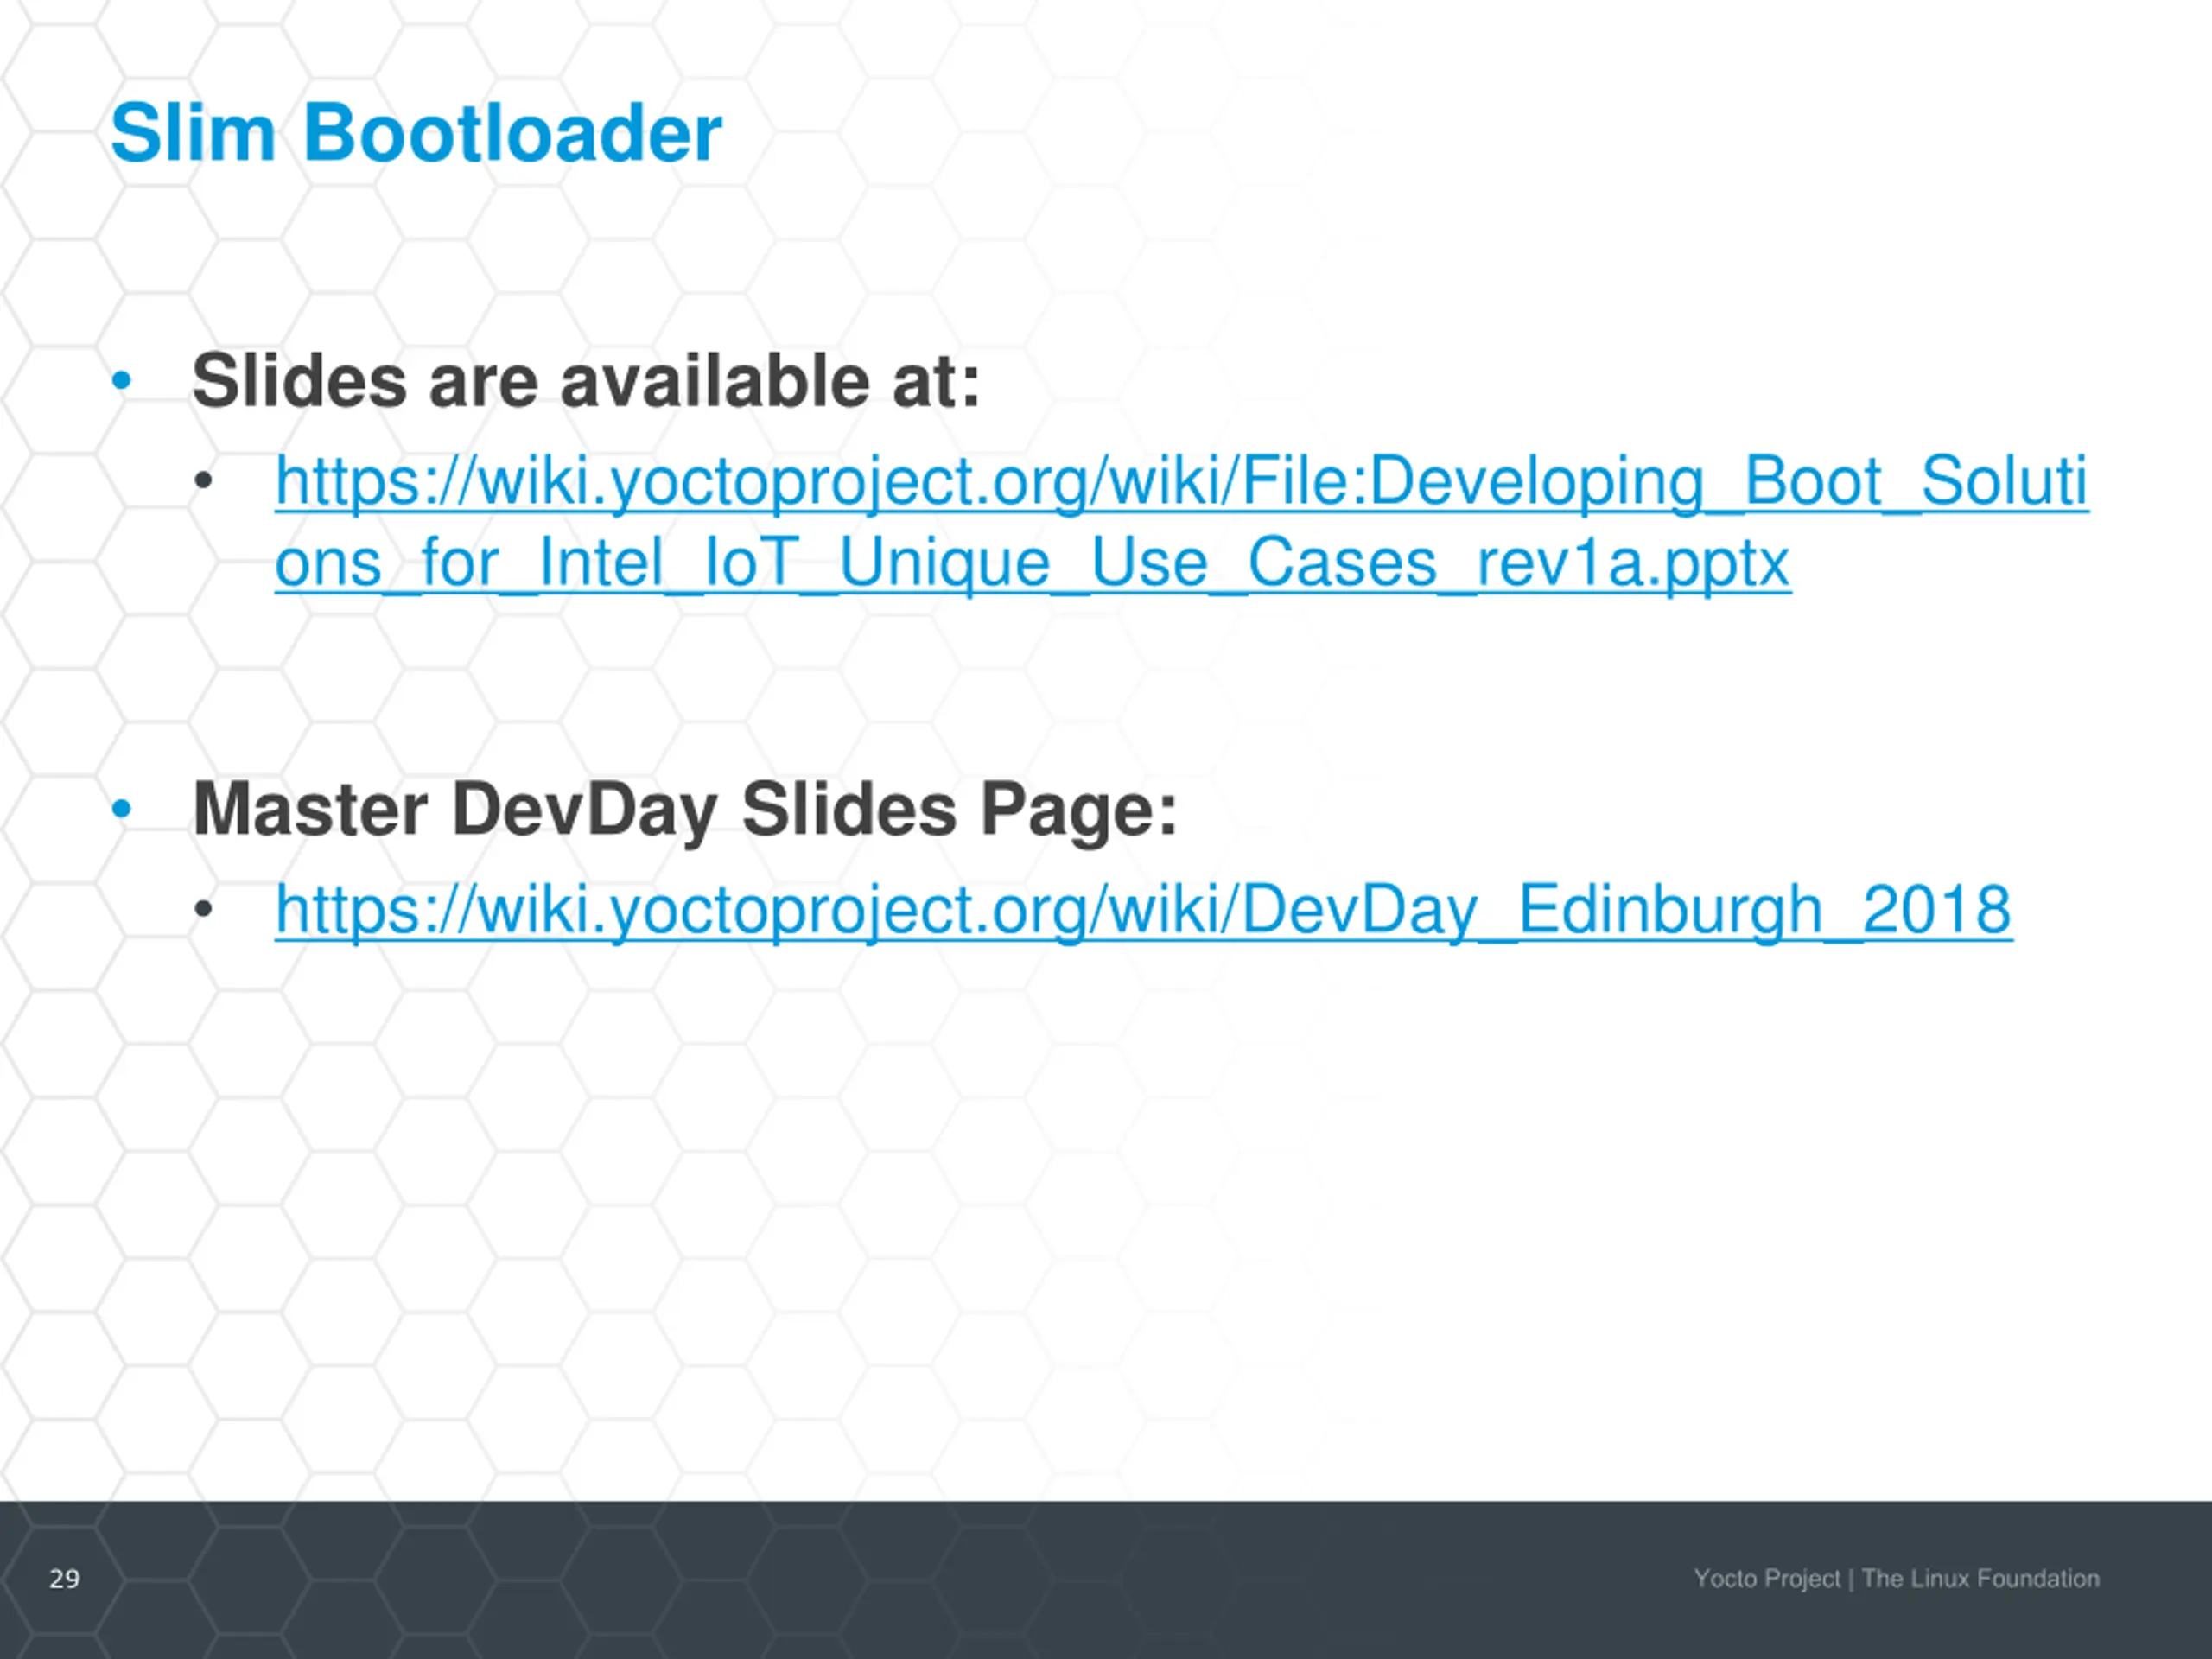This screenshot has height=1659, width=2212.
Task: Click the slide number 29 in the footer
Action: 65,1578
